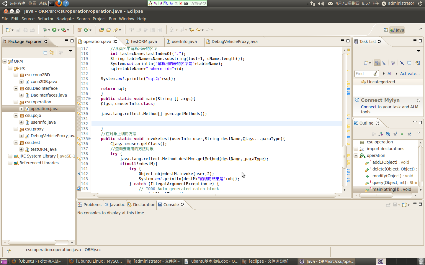Click the Connect link in Mylyn panel
The height and width of the screenshot is (265, 425).
[x=369, y=107]
